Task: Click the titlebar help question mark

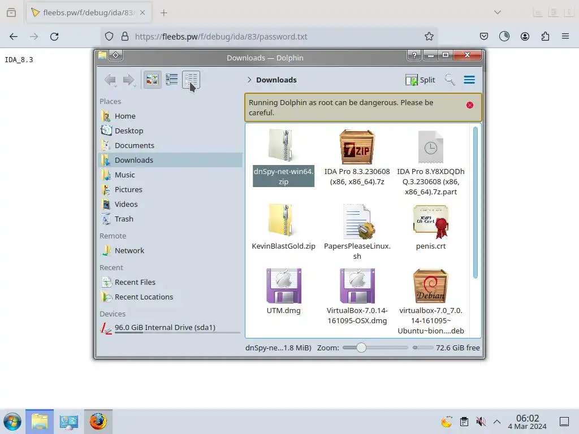Action: point(414,55)
